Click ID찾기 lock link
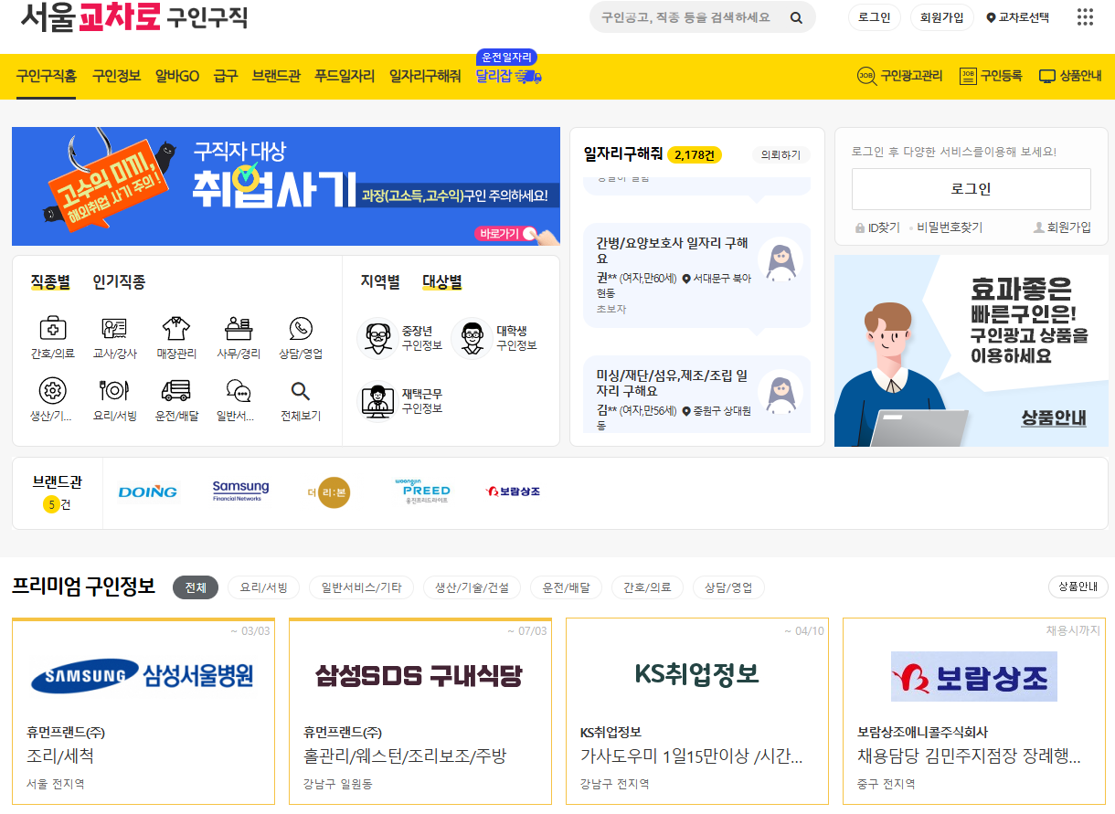The height and width of the screenshot is (814, 1115). pyautogui.click(x=876, y=227)
